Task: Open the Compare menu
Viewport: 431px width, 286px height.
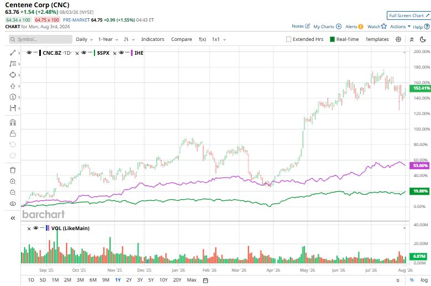Action: [181, 39]
